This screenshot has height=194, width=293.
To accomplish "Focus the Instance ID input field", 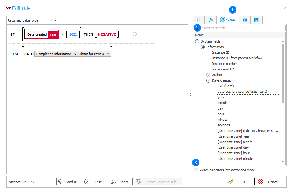I will tap(42, 182).
